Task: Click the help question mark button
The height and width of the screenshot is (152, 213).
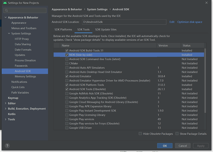Action: click(7, 145)
